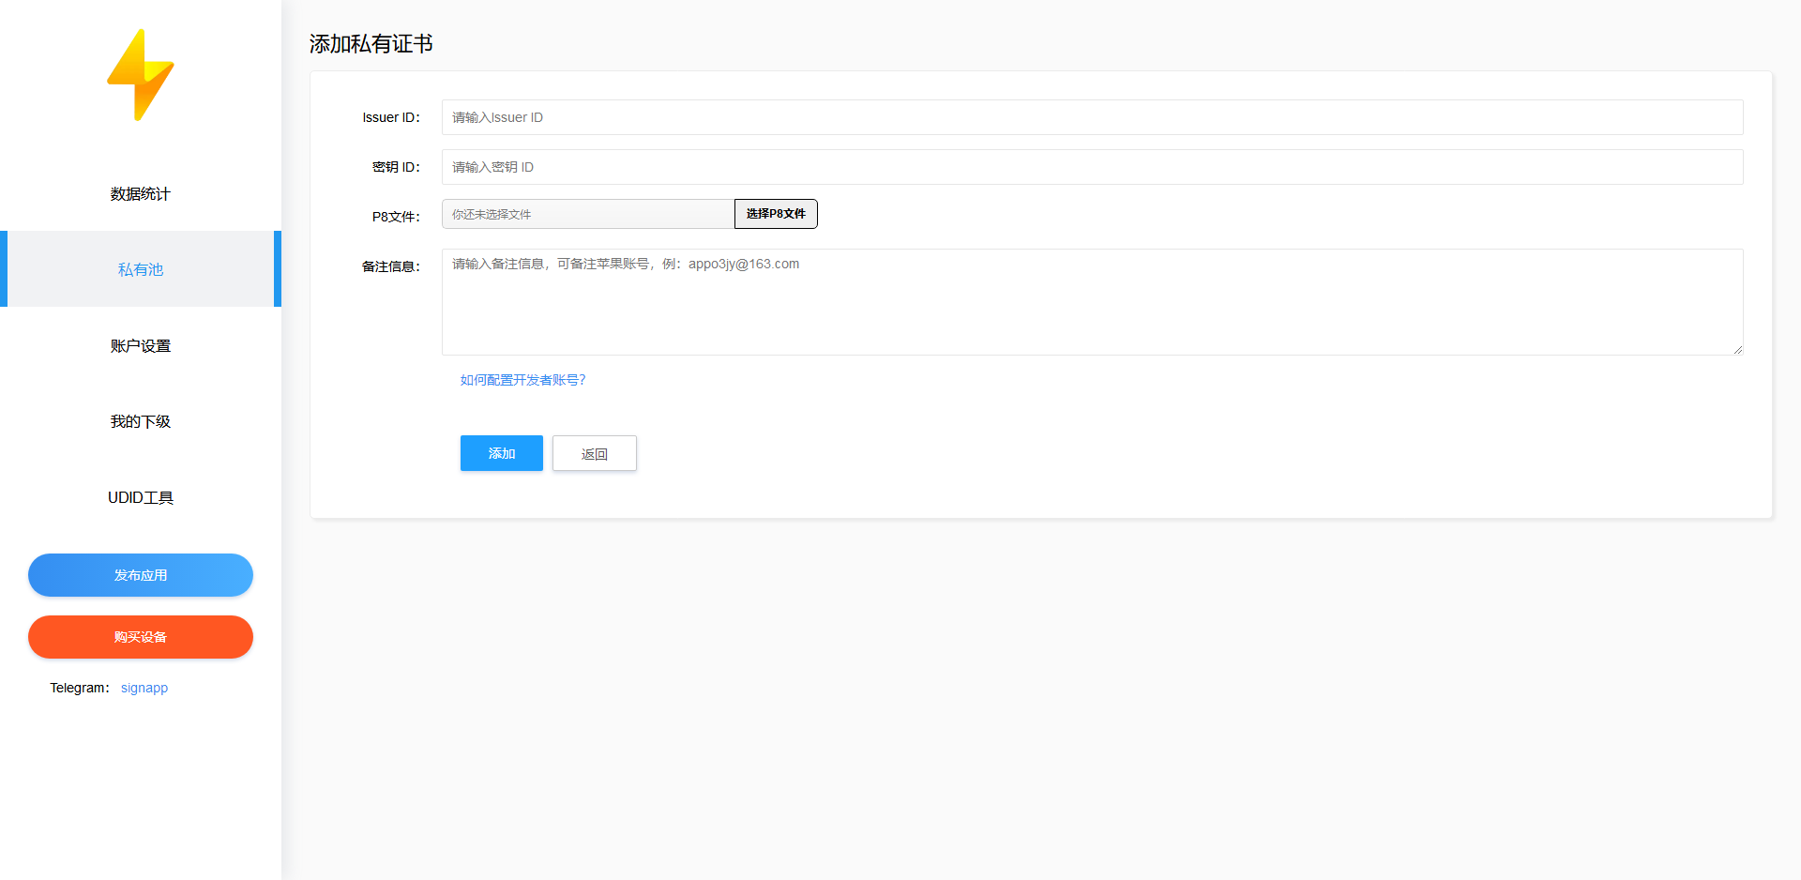Viewport: 1801px width, 880px height.
Task: Click the textarea resize handle
Action: click(x=1737, y=349)
